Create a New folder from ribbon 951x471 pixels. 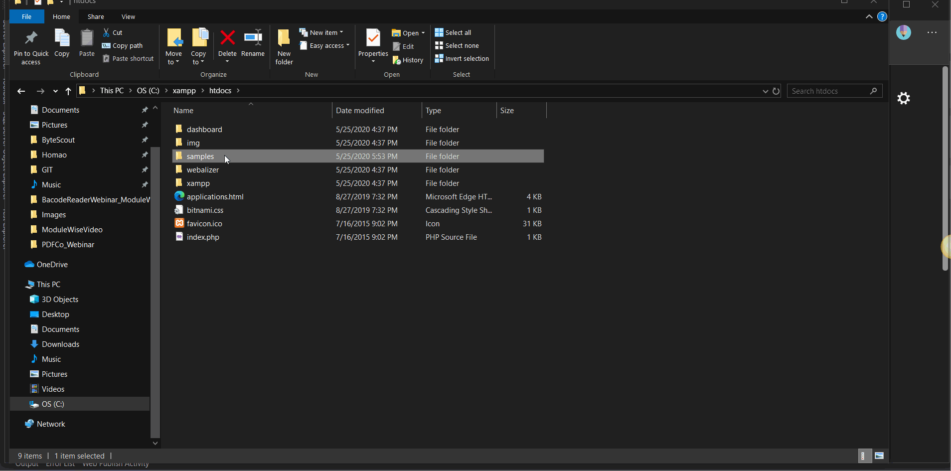pos(284,47)
